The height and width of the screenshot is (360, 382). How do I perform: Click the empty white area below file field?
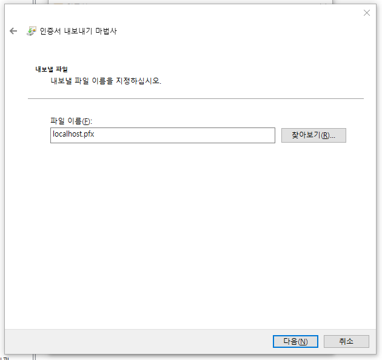pos(194,231)
